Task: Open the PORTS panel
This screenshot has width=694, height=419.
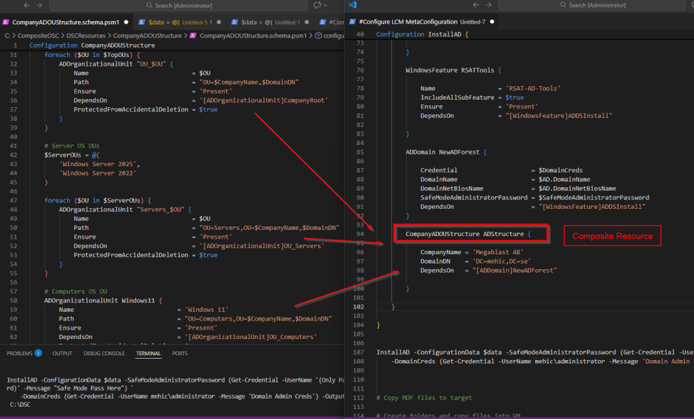Action: point(179,353)
